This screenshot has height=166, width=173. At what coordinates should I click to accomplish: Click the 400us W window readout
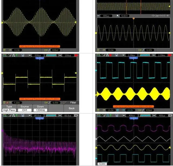click(x=162, y=115)
